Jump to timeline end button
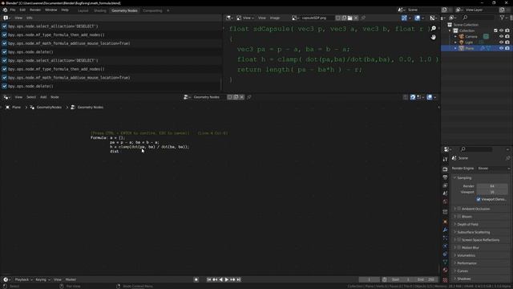The width and height of the screenshot is (513, 289). click(x=239, y=279)
